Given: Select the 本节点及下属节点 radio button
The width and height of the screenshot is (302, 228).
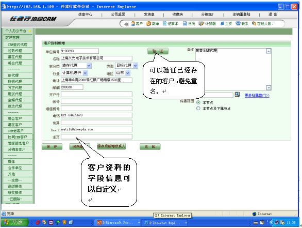Looking at the screenshot, I should [x=198, y=109].
